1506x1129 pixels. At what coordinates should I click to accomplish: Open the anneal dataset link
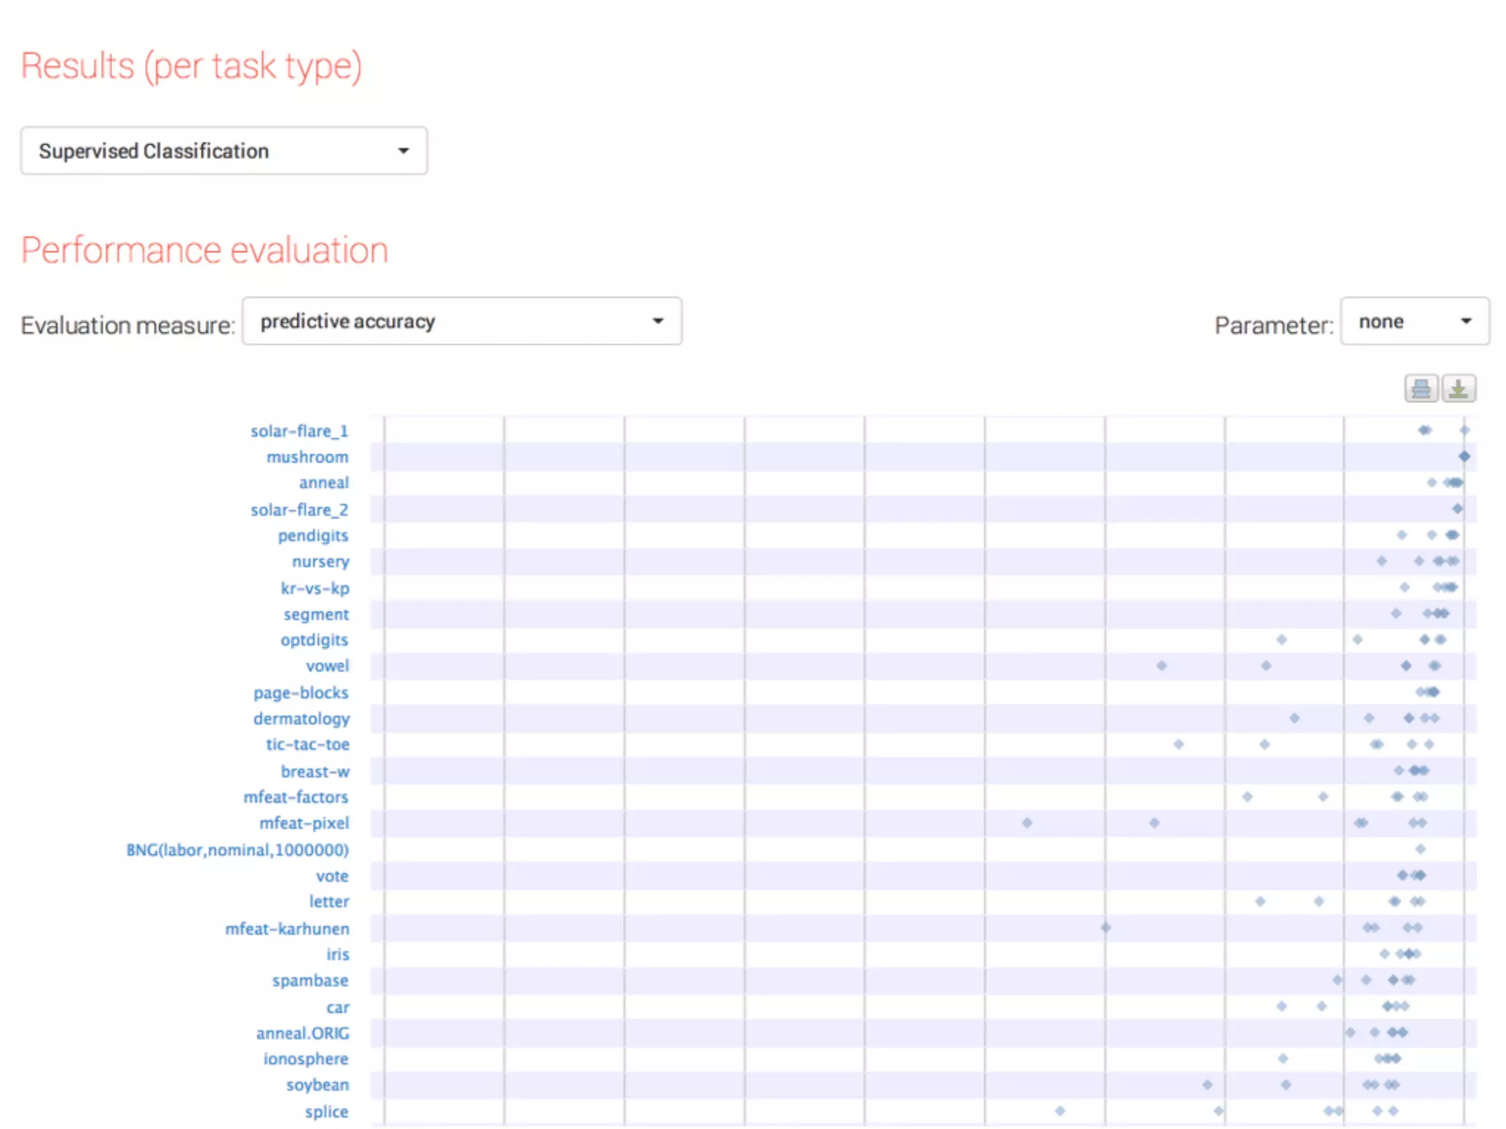pyautogui.click(x=323, y=483)
